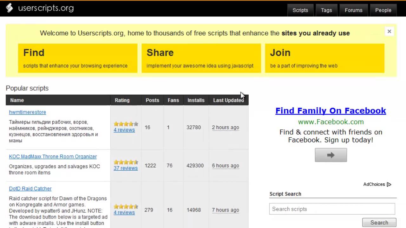View the 37 reviews link
Screen dimensions: 406x228
126,168
